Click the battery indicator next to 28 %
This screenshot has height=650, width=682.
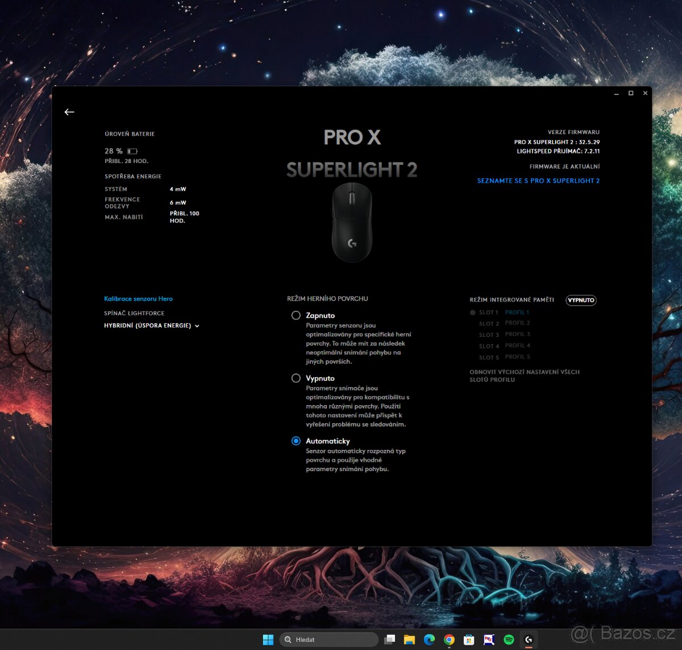click(x=131, y=151)
